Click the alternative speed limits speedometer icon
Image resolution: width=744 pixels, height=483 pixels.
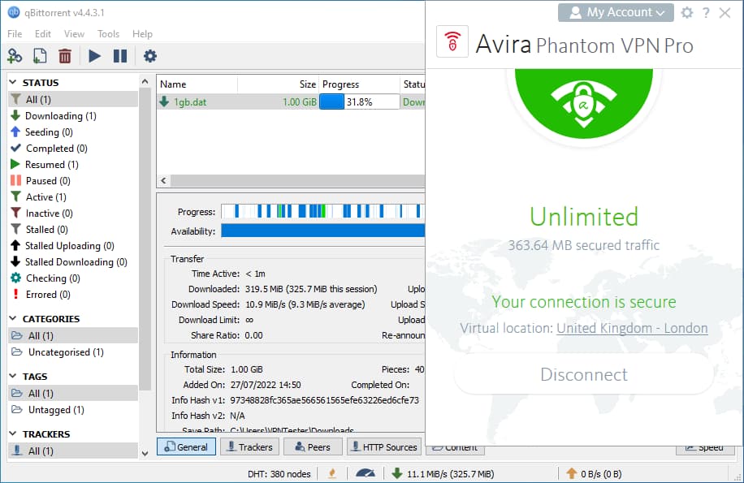[365, 473]
